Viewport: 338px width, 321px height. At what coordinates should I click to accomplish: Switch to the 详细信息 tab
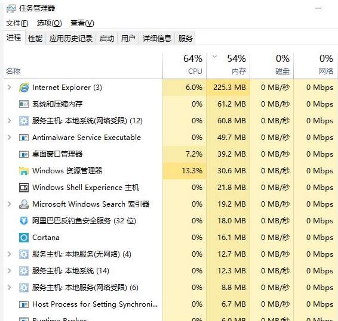pos(157,39)
